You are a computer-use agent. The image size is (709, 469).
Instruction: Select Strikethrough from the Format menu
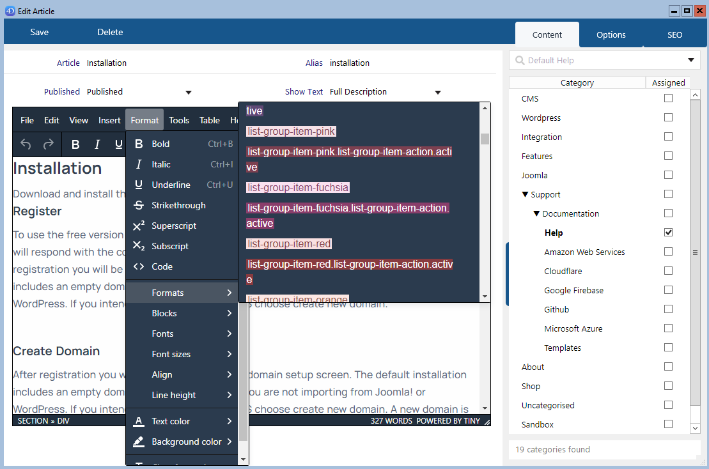[x=178, y=205]
